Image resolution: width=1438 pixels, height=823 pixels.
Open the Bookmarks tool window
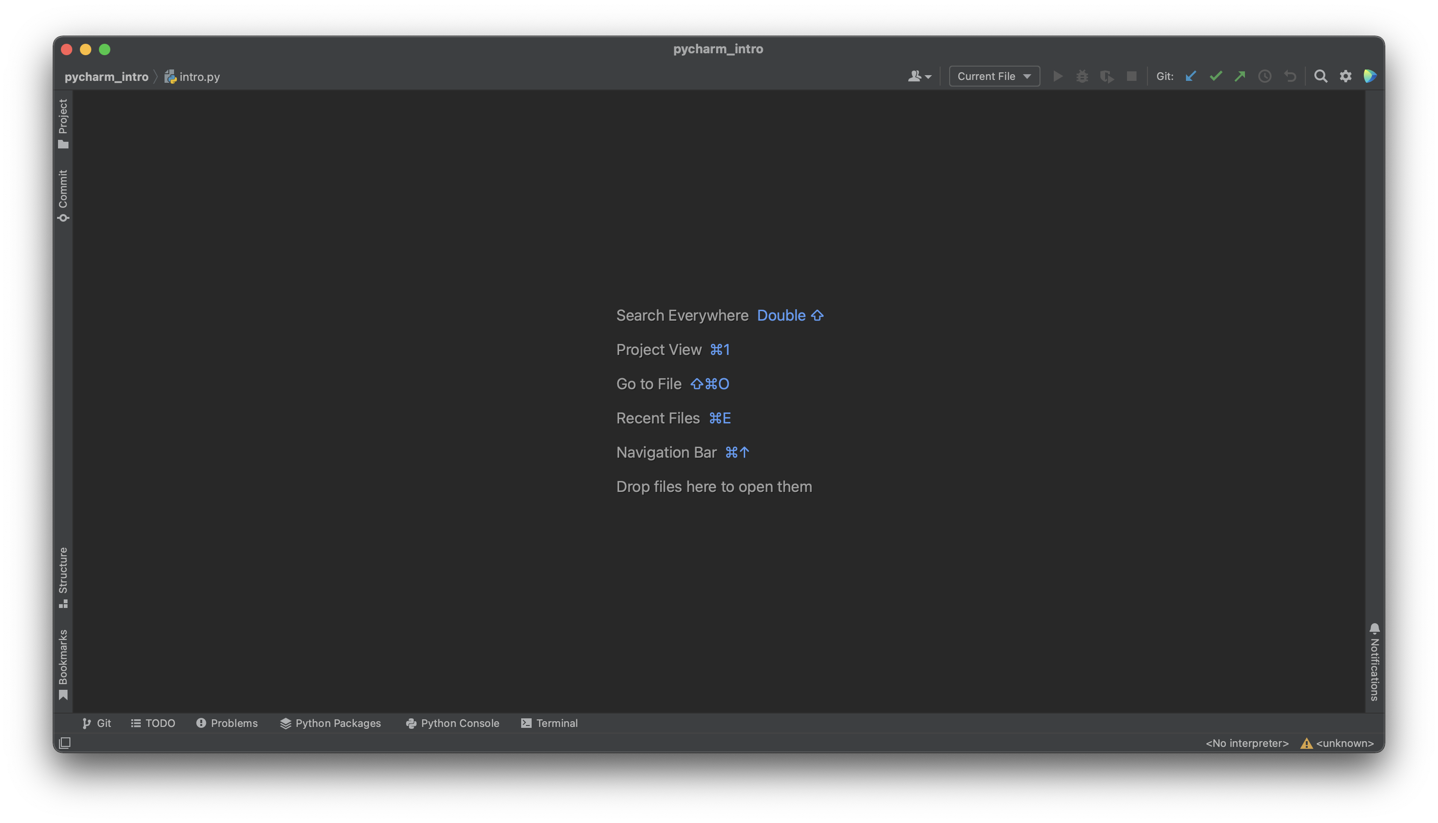(63, 664)
